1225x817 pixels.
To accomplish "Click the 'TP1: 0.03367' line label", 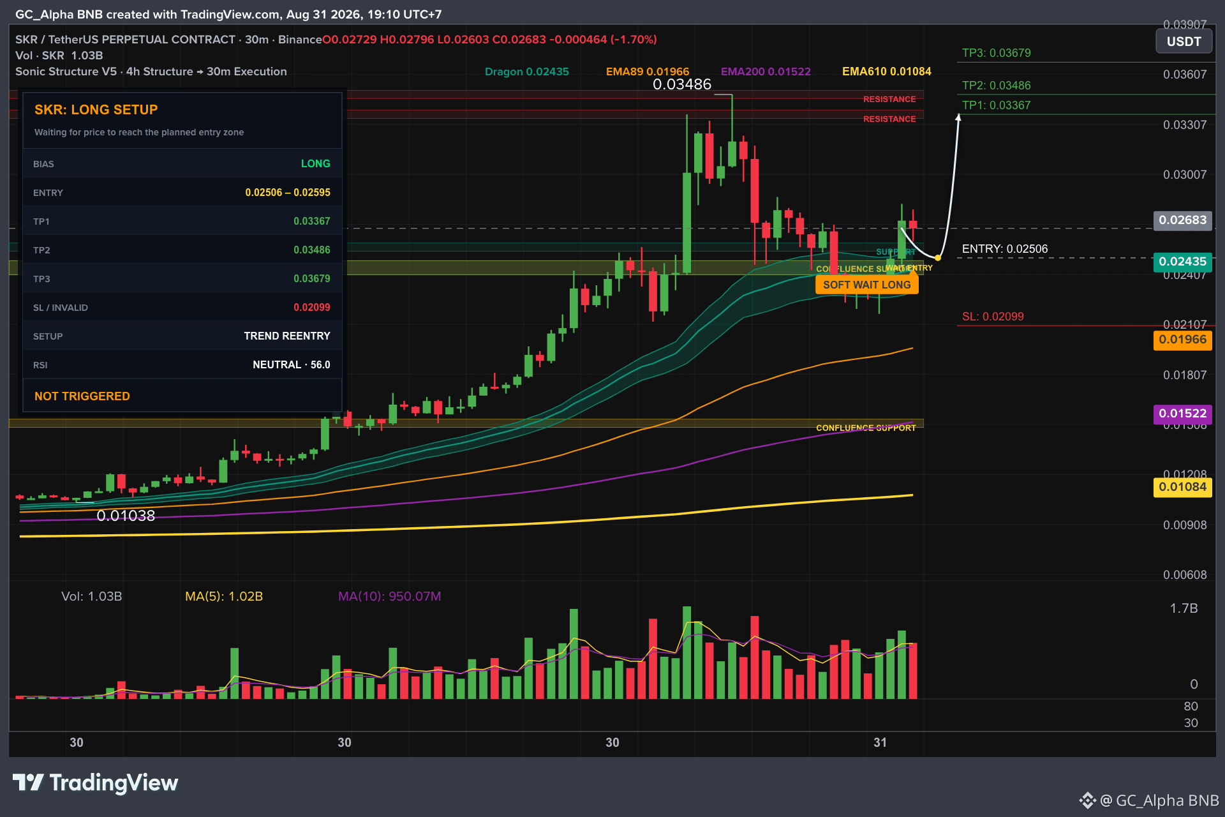I will 997,105.
